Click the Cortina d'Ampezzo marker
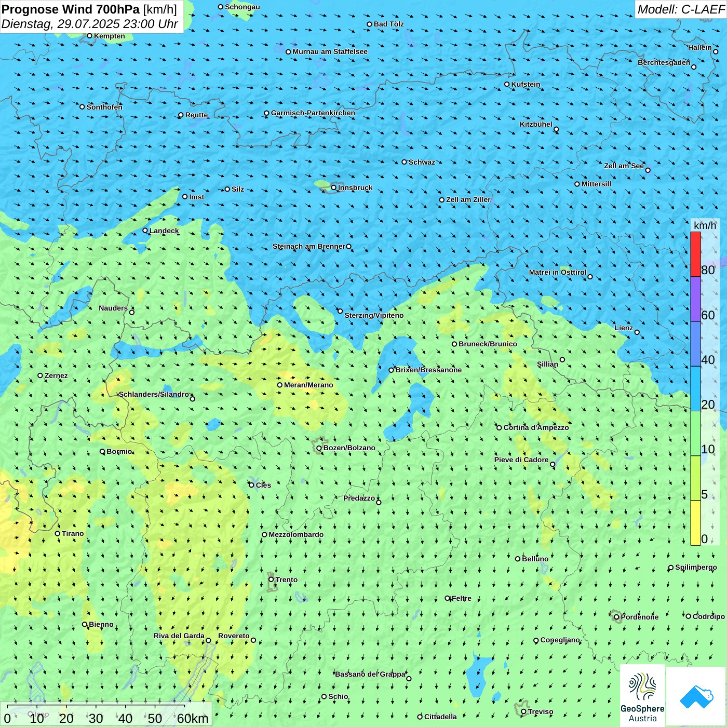This screenshot has height=727, width=727. pos(500,428)
